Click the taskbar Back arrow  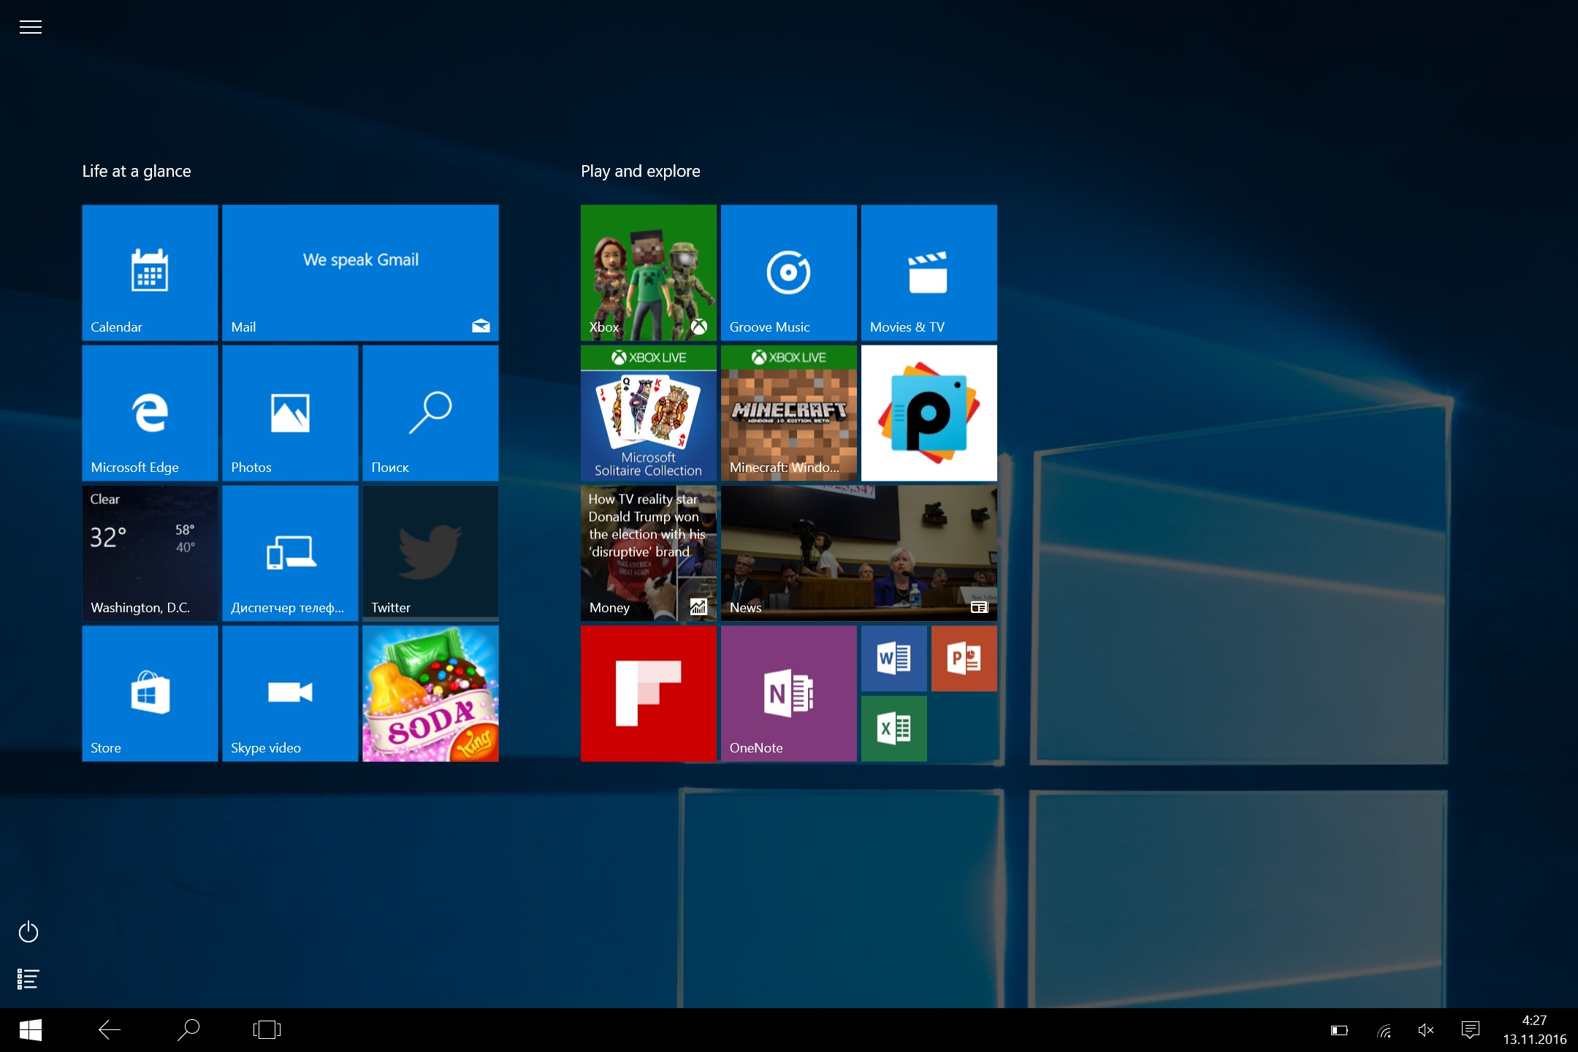click(x=110, y=1030)
